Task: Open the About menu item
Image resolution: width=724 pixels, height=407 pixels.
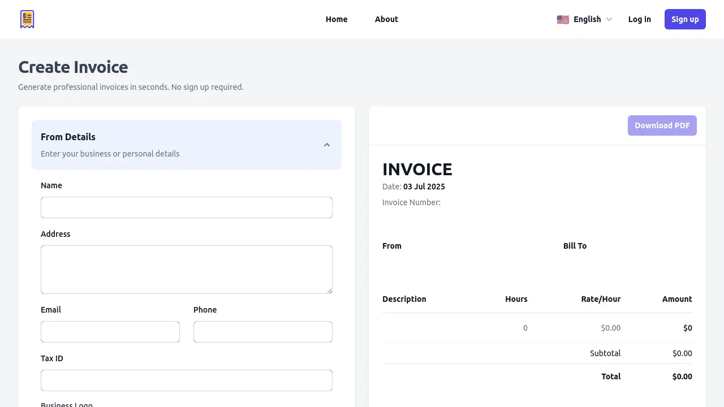Action: coord(386,19)
